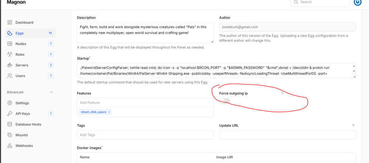Click the Webhooks icon
The width and height of the screenshot is (369, 163).
[x=10, y=146]
